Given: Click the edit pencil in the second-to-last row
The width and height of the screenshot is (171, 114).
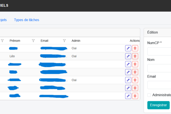Looking at the screenshot, I should pos(128,88).
